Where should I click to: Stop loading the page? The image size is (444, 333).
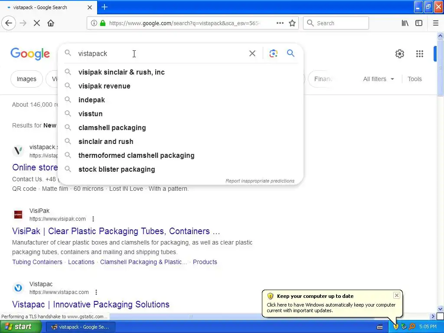tap(37, 23)
